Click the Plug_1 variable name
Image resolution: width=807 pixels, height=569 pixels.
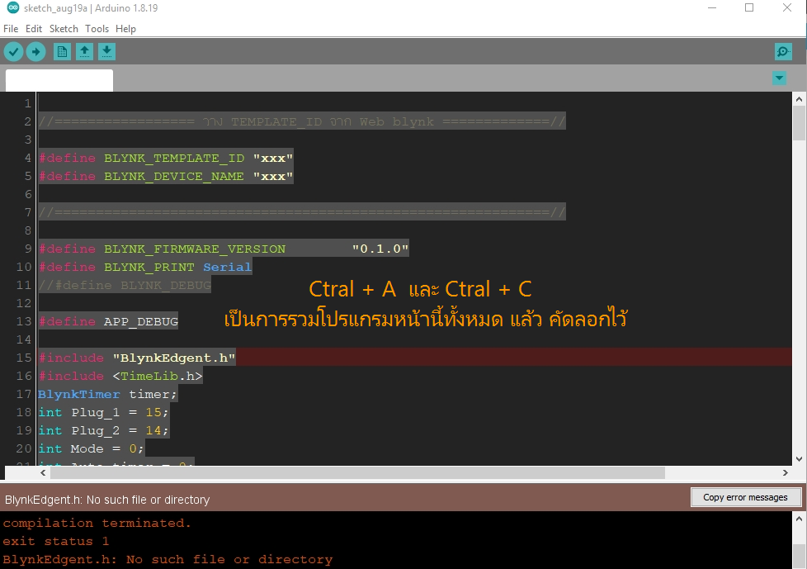pyautogui.click(x=95, y=412)
